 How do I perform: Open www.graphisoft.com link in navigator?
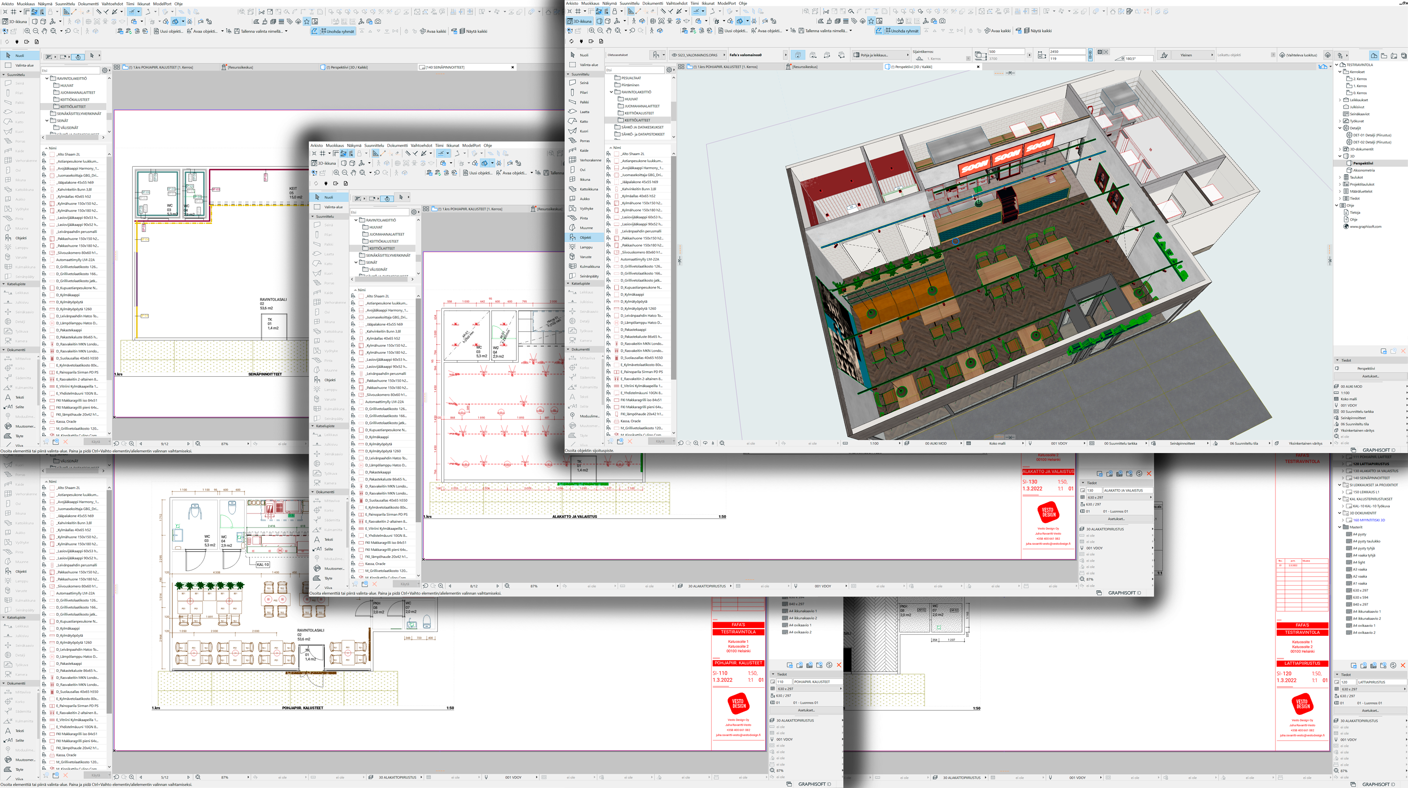[1365, 226]
